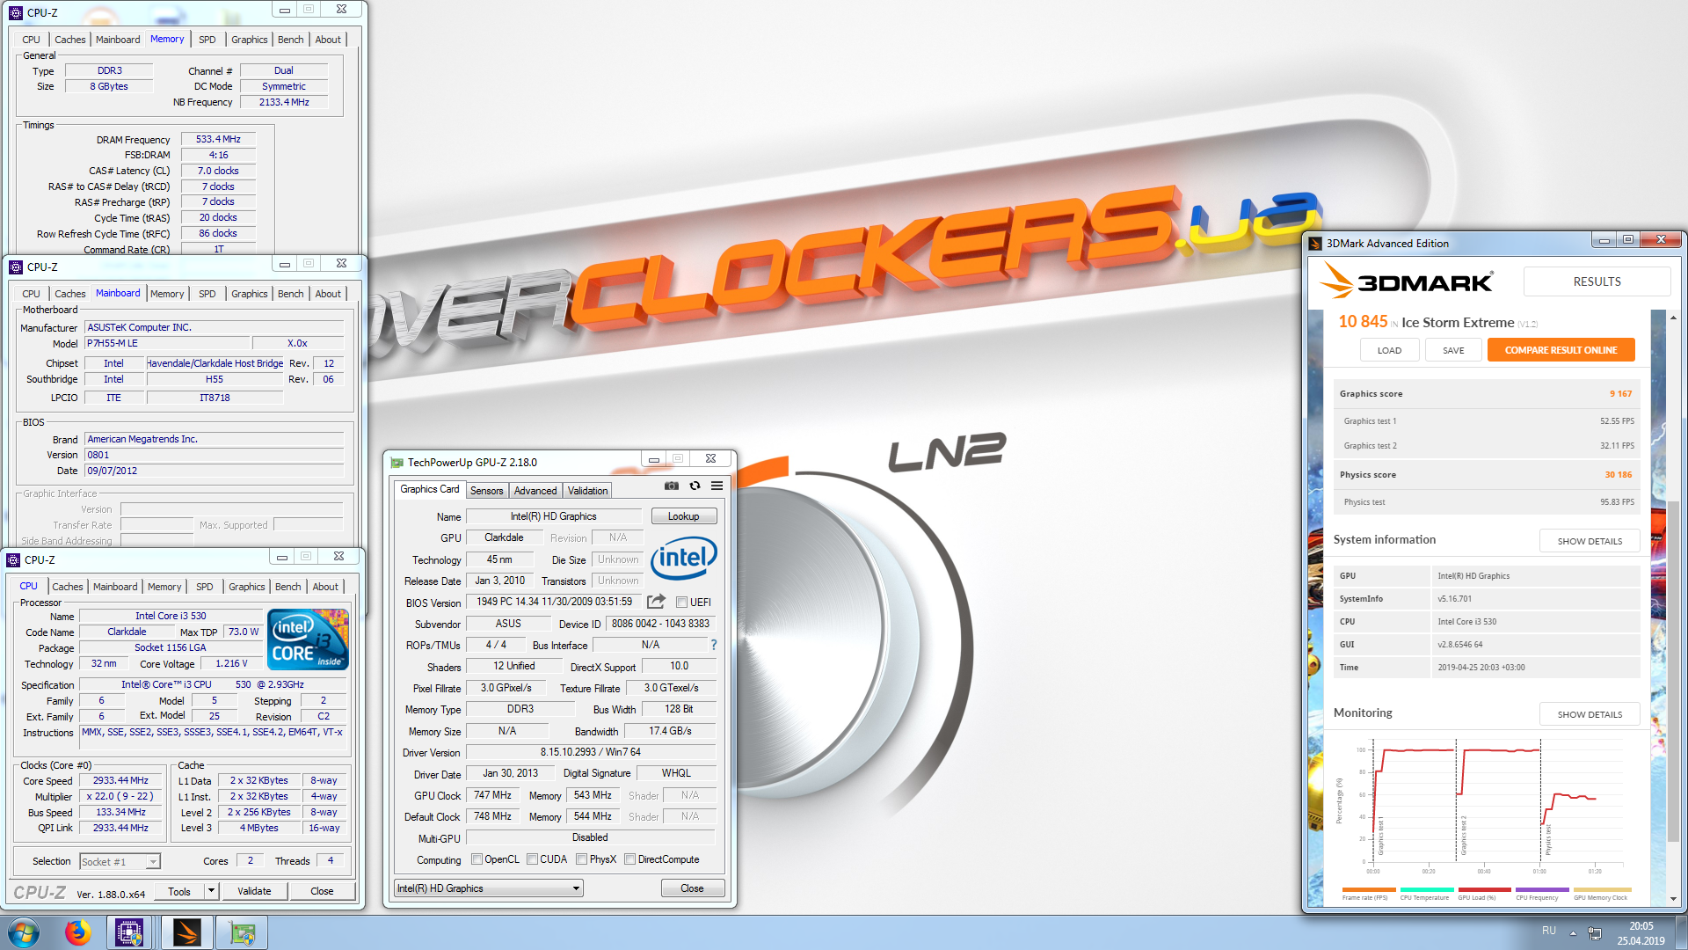Click the Intel Core i3 inside logo
The width and height of the screenshot is (1688, 950).
tap(308, 639)
